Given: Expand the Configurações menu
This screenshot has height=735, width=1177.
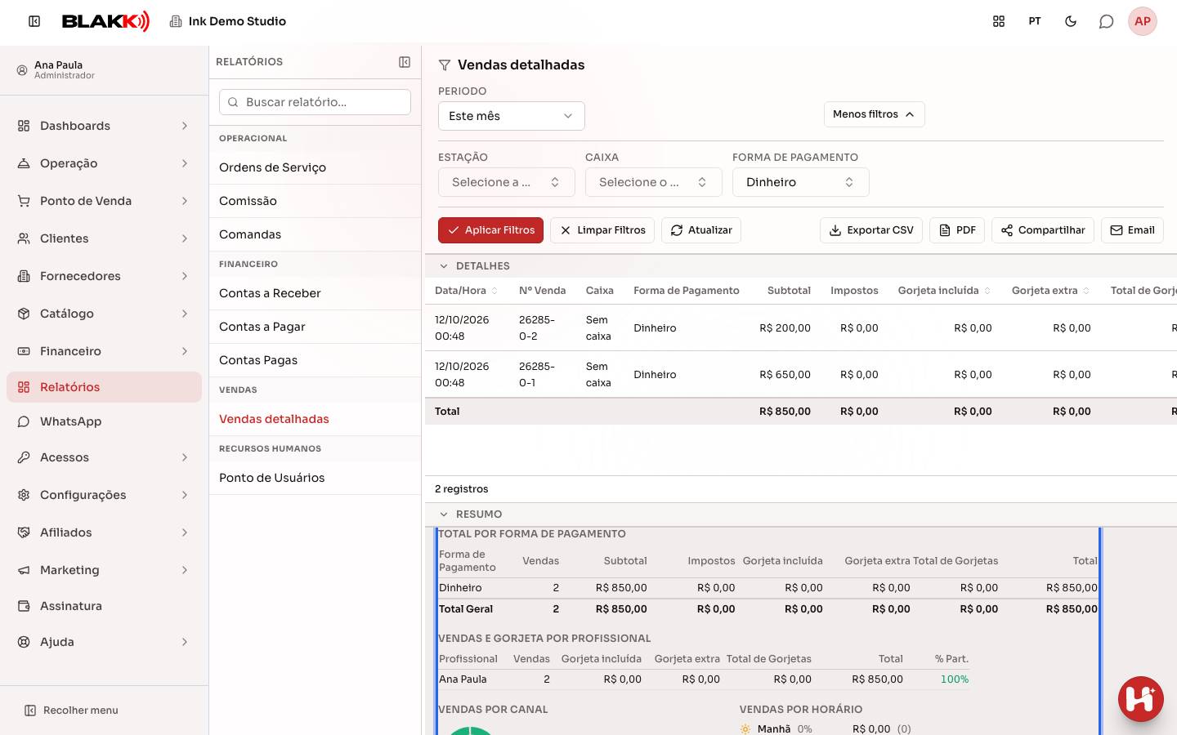Looking at the screenshot, I should click(x=105, y=495).
